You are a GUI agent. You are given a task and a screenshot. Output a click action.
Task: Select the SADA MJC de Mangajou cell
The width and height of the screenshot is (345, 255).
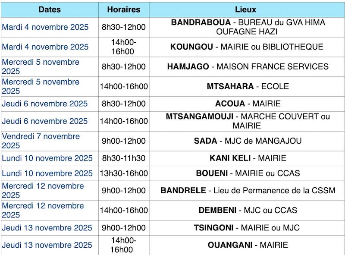coord(248,141)
